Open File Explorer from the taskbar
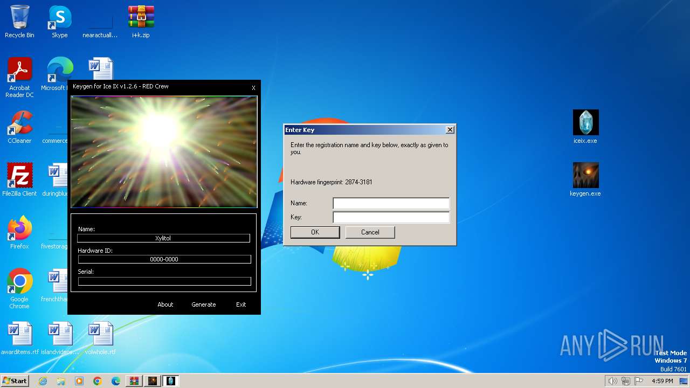Viewport: 690px width, 388px height. (x=61, y=381)
